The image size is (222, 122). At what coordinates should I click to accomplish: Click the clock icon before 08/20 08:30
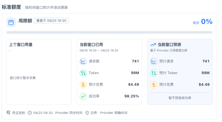click(30, 113)
